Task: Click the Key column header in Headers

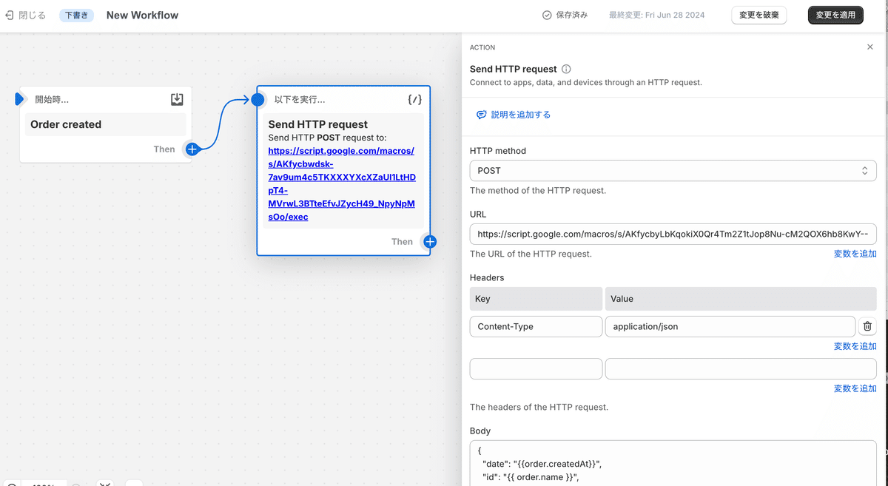Action: coord(536,299)
